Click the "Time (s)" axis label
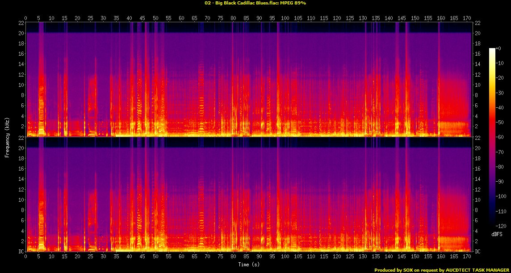The image size is (511, 273). 249,264
